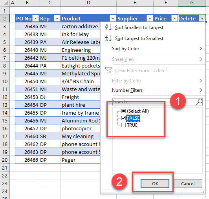Click the resize grip of filter menu

pyautogui.click(x=203, y=192)
